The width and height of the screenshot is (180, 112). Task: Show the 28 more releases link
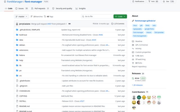pos(137,85)
